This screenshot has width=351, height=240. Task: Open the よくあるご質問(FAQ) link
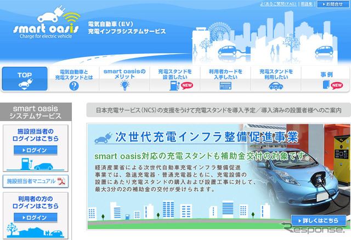click(x=278, y=4)
